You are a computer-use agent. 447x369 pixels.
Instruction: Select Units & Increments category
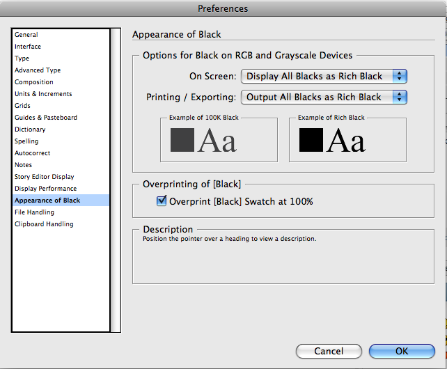coord(61,94)
